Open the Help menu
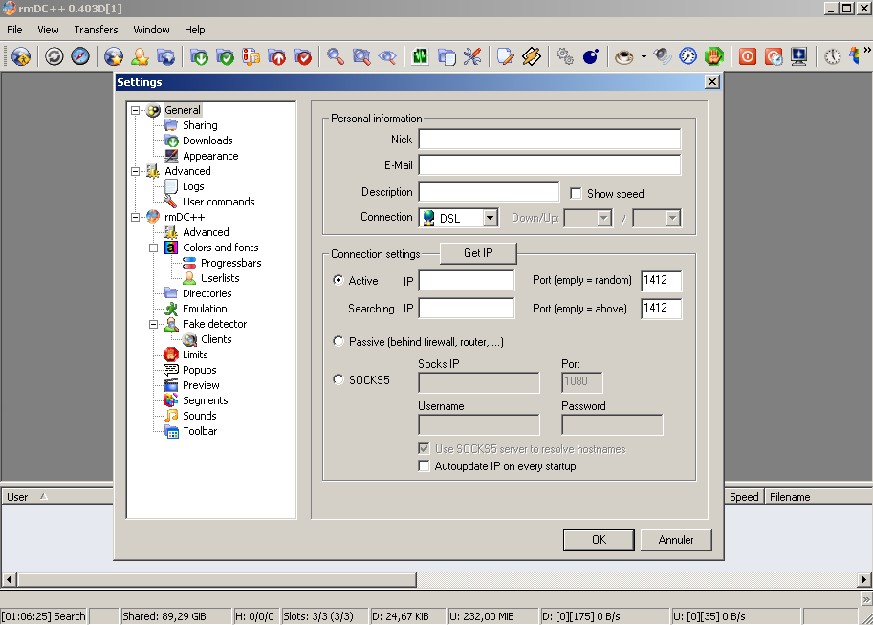 pyautogui.click(x=194, y=30)
